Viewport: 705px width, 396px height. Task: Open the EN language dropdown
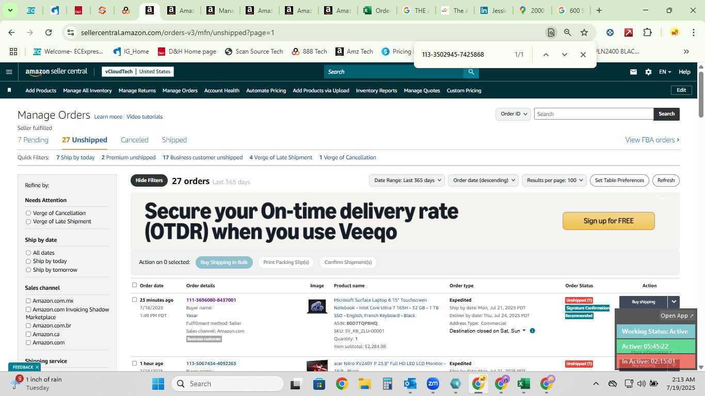point(665,72)
